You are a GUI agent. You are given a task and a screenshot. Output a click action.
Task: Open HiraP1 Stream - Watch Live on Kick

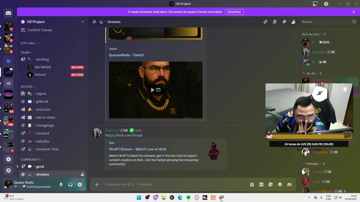tap(138, 149)
